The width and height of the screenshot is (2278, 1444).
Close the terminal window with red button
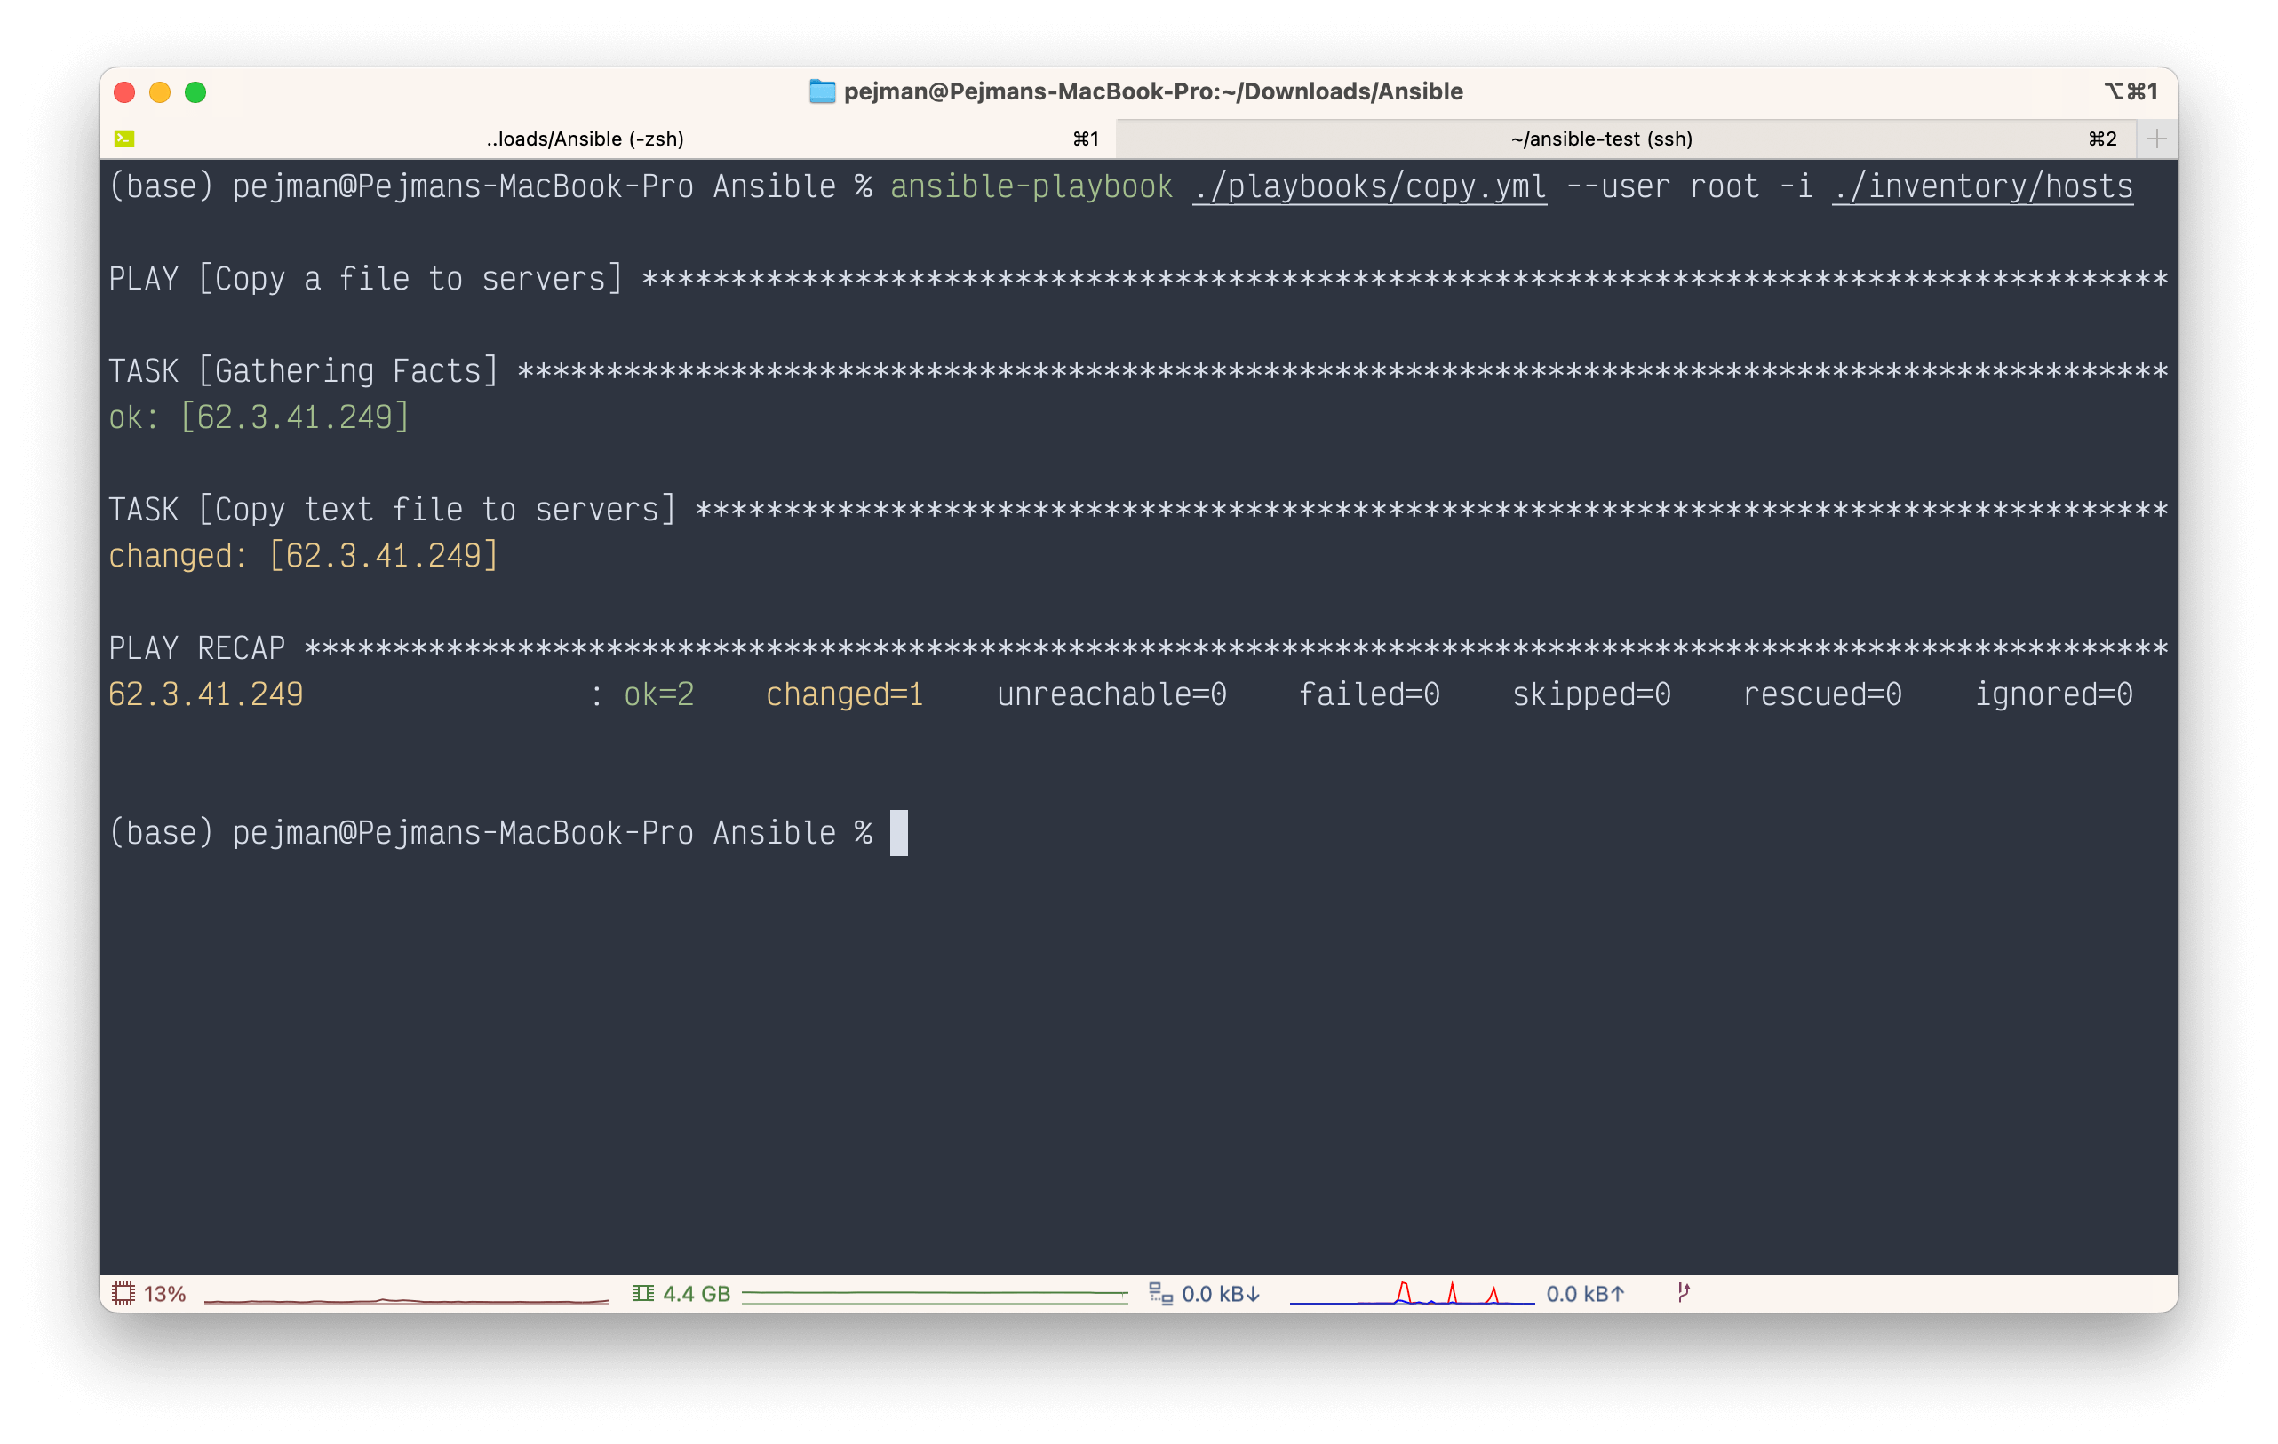[x=123, y=91]
